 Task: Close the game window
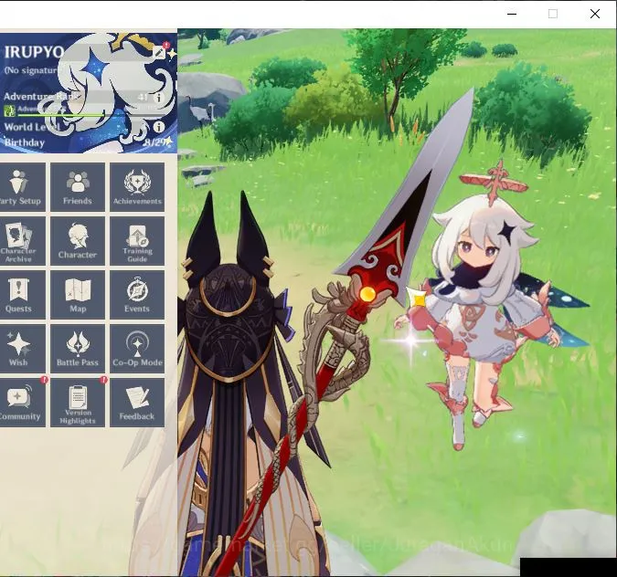pyautogui.click(x=595, y=14)
